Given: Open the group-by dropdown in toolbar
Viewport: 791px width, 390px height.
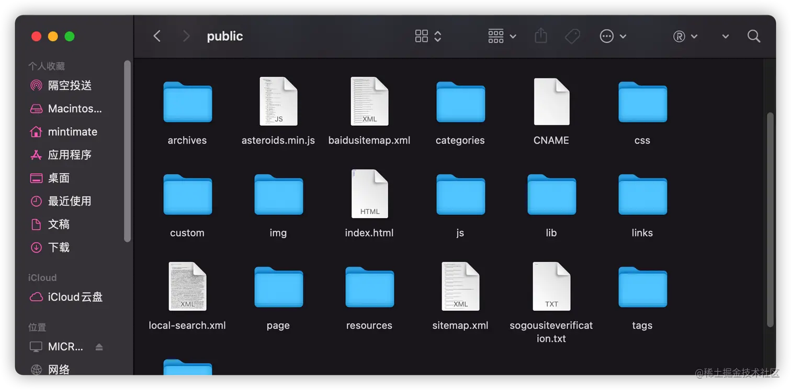Looking at the screenshot, I should pos(502,36).
